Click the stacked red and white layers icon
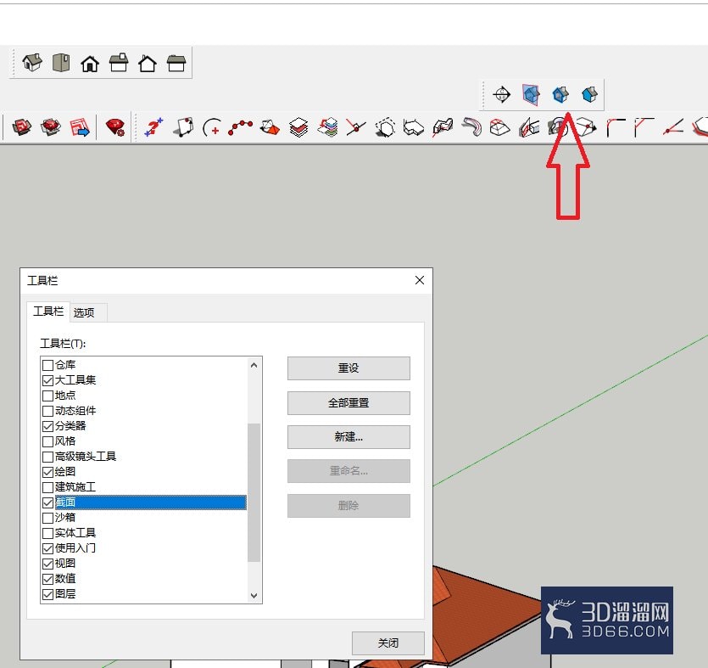The height and width of the screenshot is (668, 708). point(298,127)
